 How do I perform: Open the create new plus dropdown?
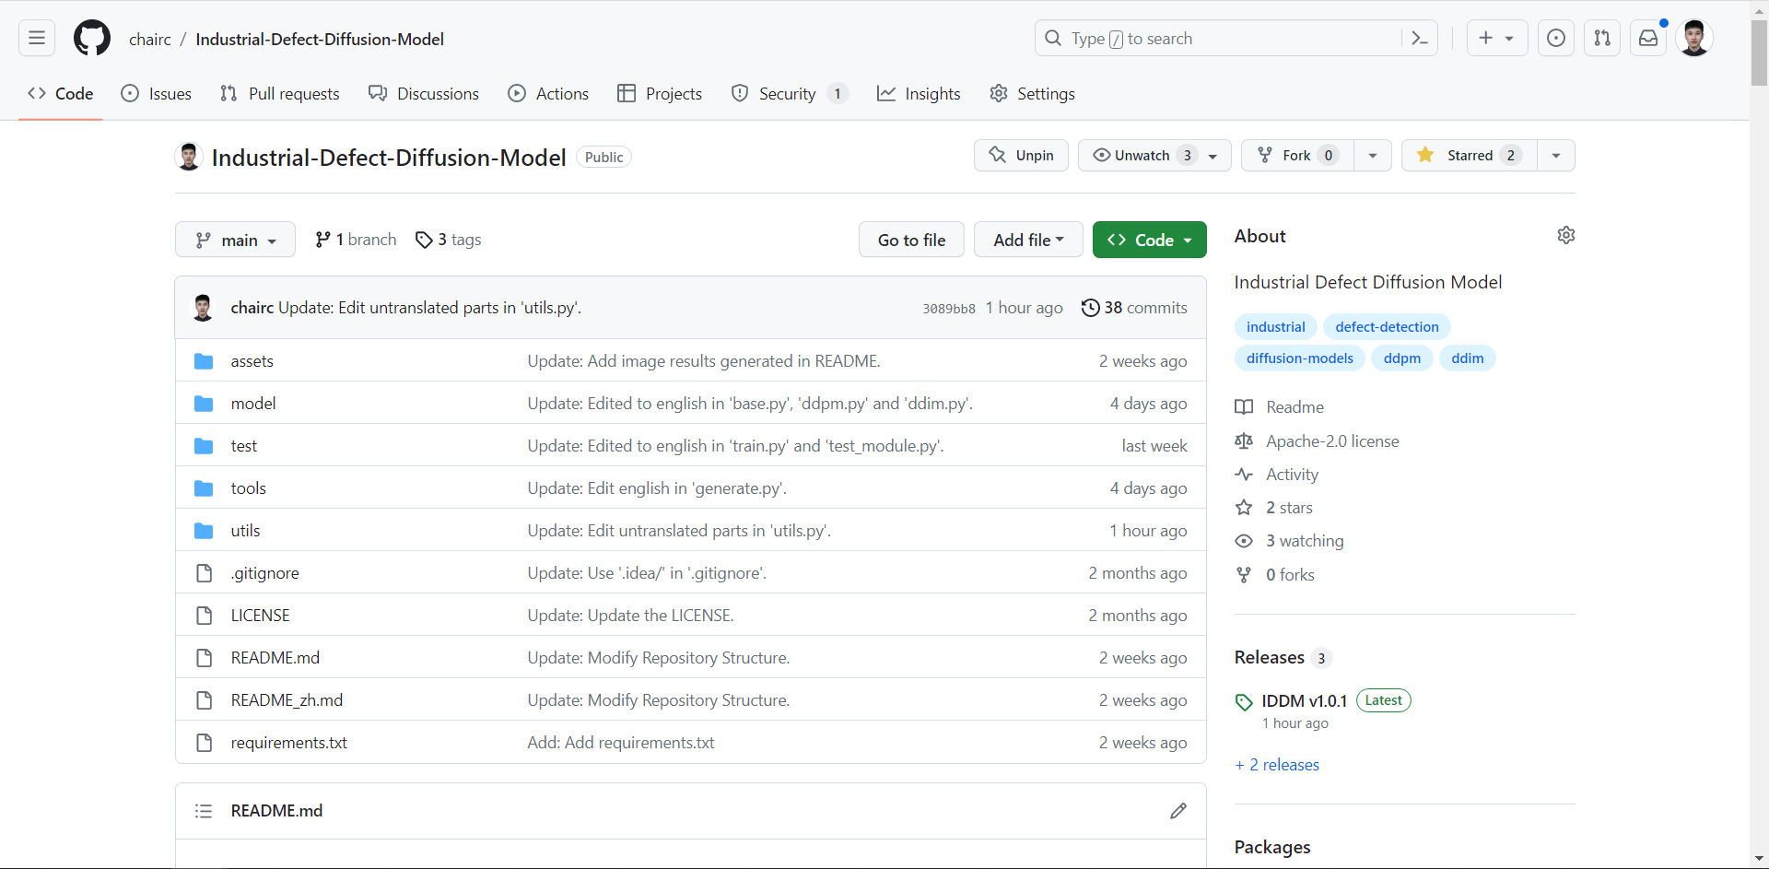[1496, 39]
